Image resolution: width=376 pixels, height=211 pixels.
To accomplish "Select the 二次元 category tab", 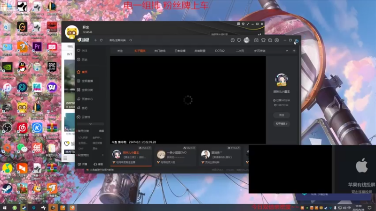I will (x=240, y=51).
